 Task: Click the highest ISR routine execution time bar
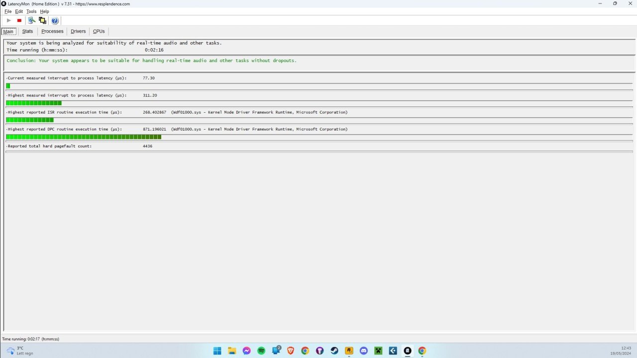(x=319, y=120)
